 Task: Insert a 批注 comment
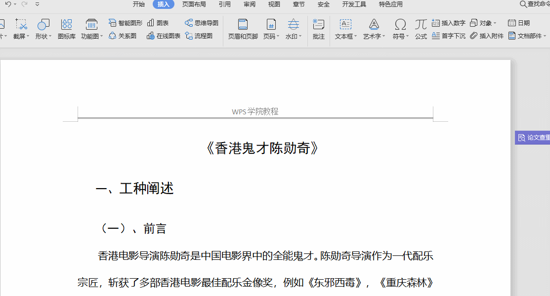318,29
